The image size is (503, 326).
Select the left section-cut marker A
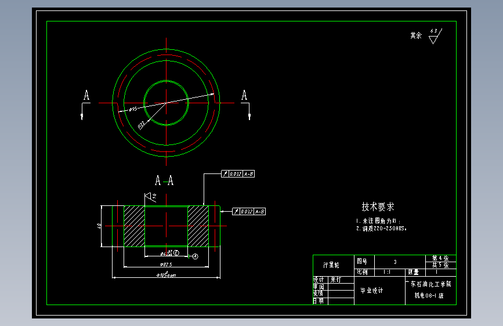pos(86,95)
